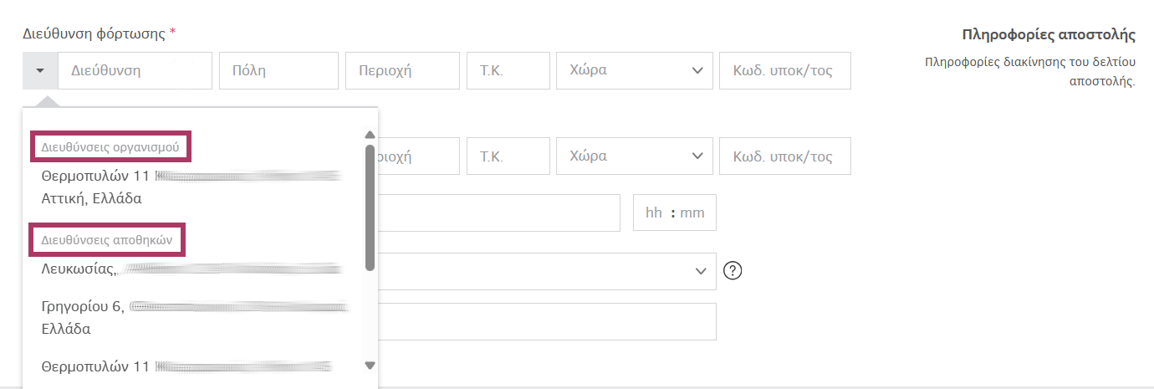1154x389 pixels.
Task: Click the Τ.Κ. field in loading address row
Action: click(x=508, y=71)
